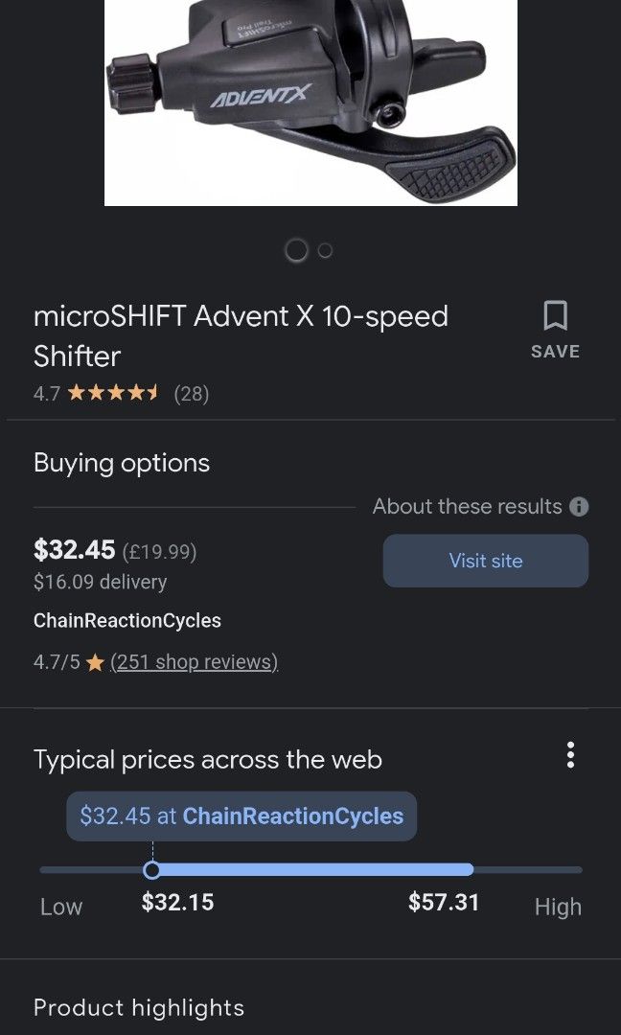Click the price range slider handle

click(x=151, y=870)
